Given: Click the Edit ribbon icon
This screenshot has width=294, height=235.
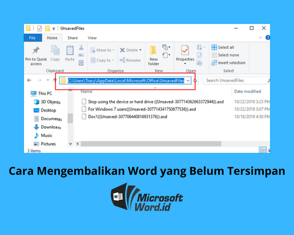Looking at the screenshot, I should (199, 55).
